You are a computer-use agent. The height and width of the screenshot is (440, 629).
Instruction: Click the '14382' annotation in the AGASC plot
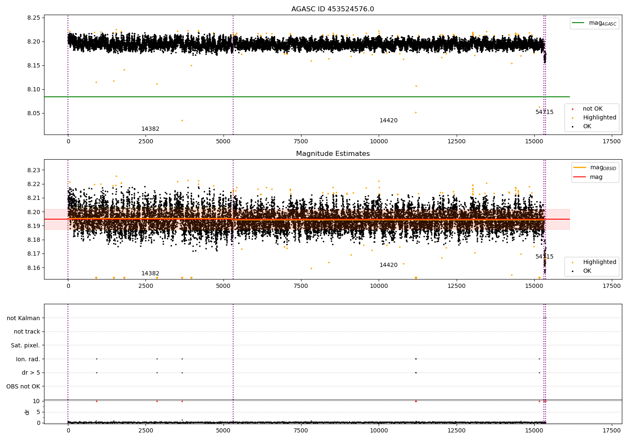tap(150, 129)
